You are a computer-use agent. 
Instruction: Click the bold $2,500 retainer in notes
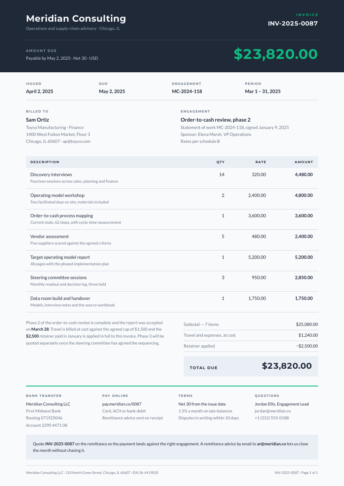click(x=32, y=336)
